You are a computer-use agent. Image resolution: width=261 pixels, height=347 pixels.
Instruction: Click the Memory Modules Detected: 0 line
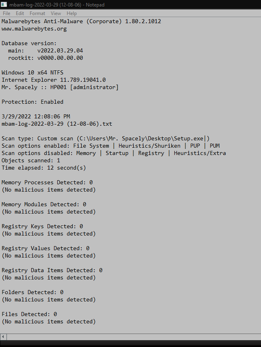(44, 205)
